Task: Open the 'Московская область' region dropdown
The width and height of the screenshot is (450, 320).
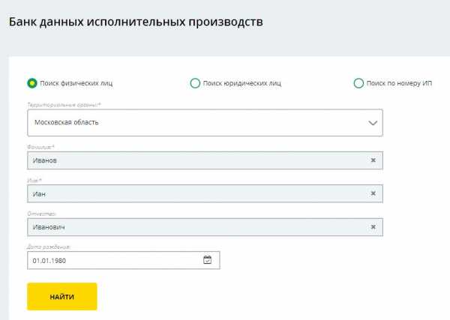Action: [x=205, y=123]
